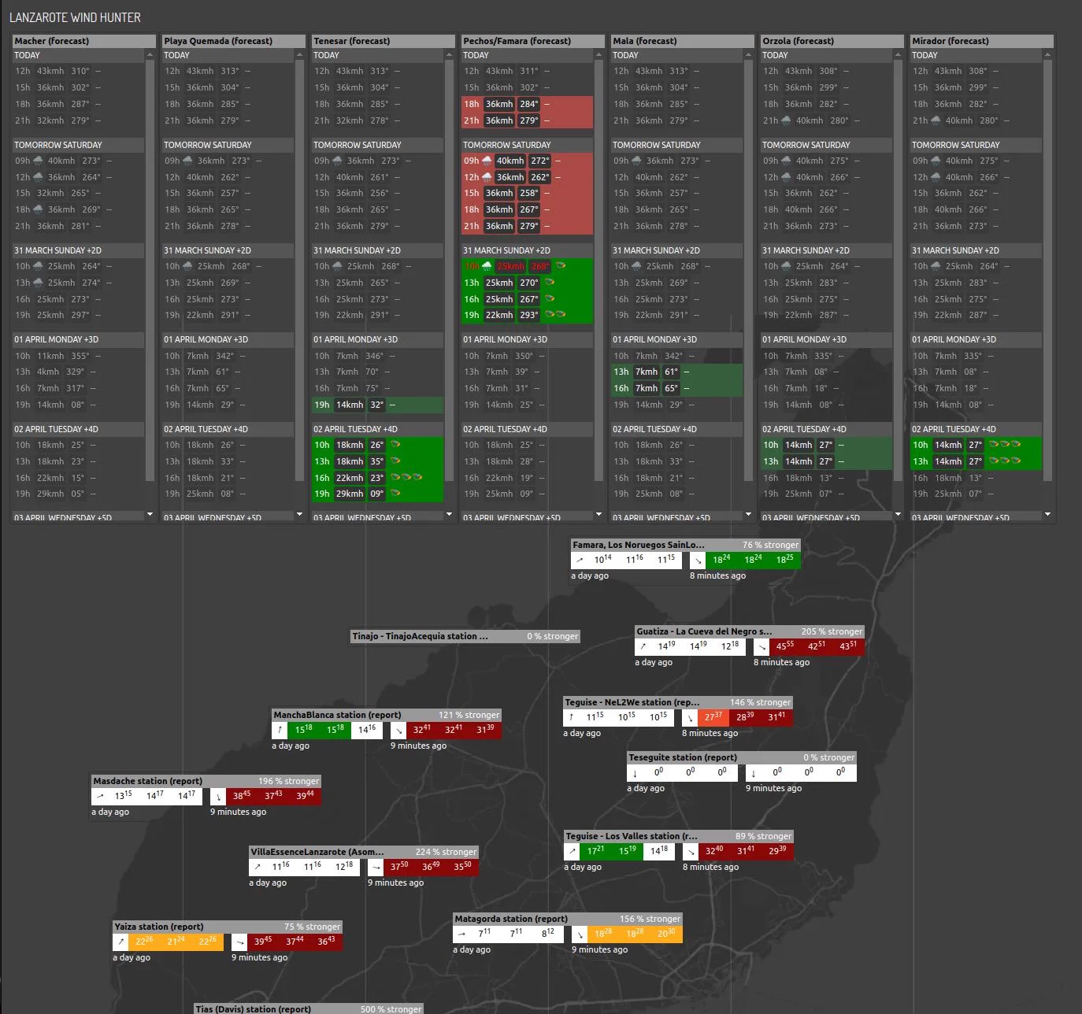Image resolution: width=1082 pixels, height=1014 pixels.
Task: Click the down arrow at bottom of Mirador forecast
Action: click(x=1048, y=515)
